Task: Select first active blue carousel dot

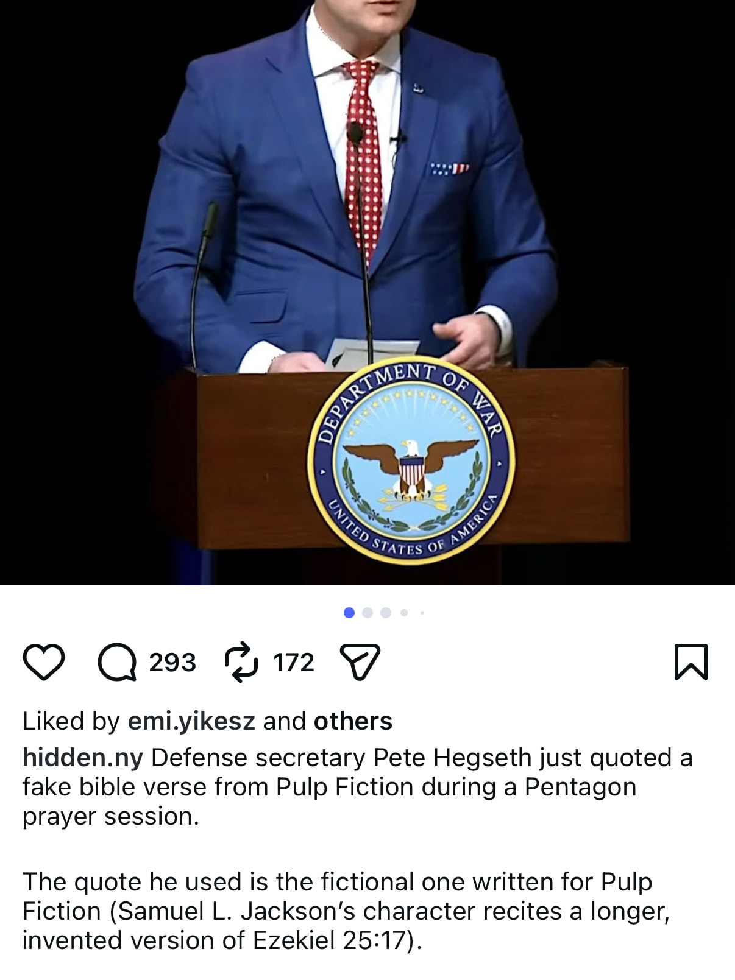Action: (349, 613)
